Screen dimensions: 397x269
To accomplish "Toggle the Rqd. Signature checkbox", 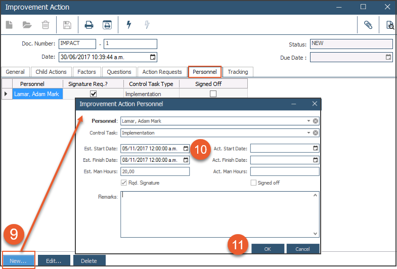I will pyautogui.click(x=124, y=183).
